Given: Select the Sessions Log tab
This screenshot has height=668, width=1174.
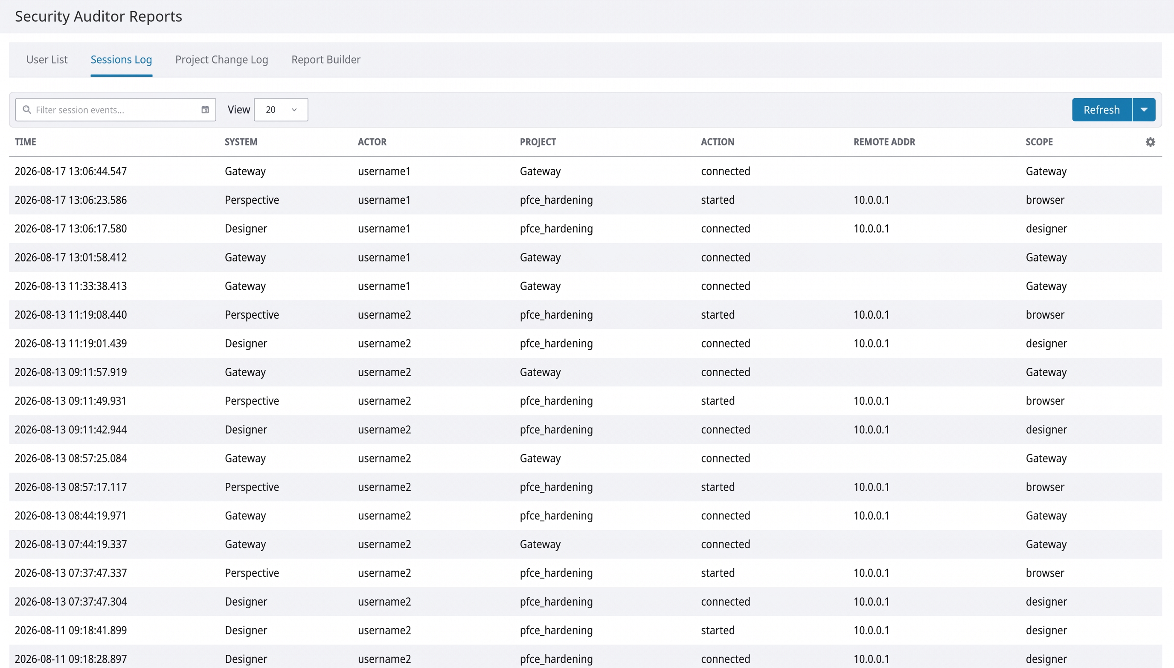Looking at the screenshot, I should (x=121, y=60).
